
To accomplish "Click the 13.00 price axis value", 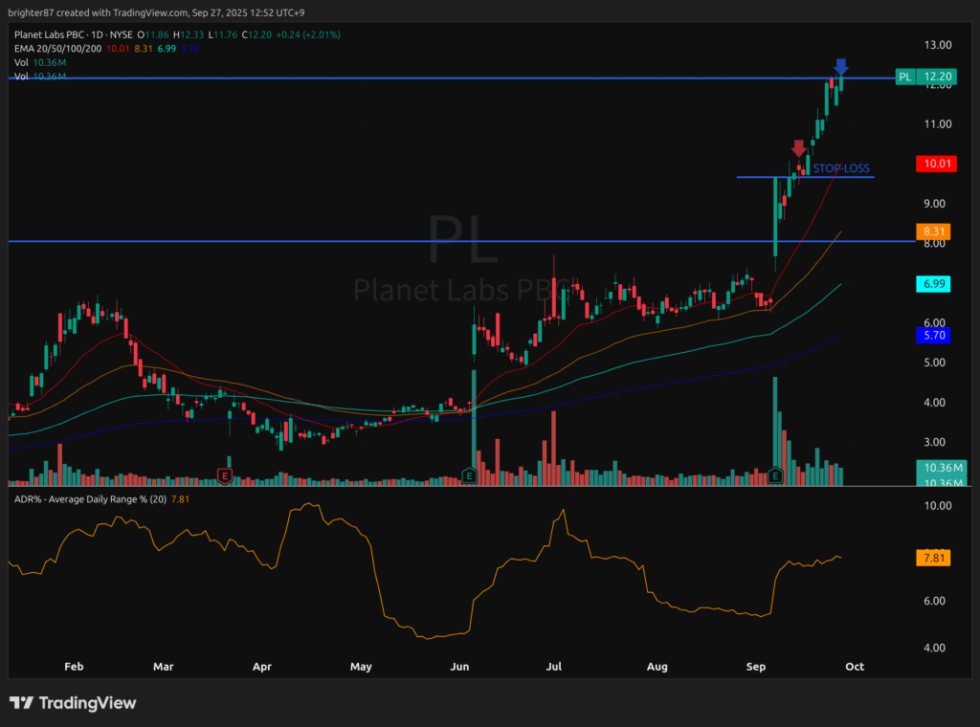I will (x=938, y=45).
